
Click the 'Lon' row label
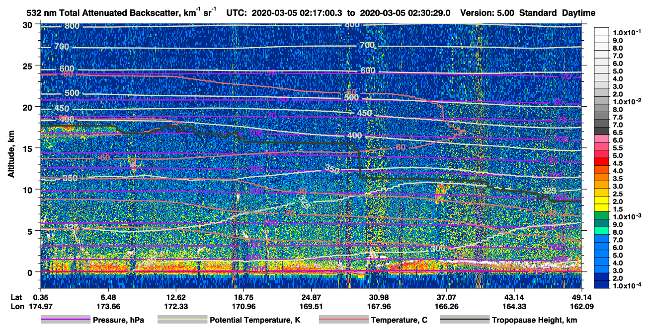tap(17, 306)
